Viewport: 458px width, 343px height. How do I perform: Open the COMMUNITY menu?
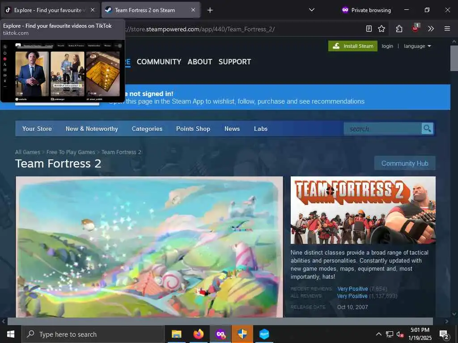click(x=159, y=62)
